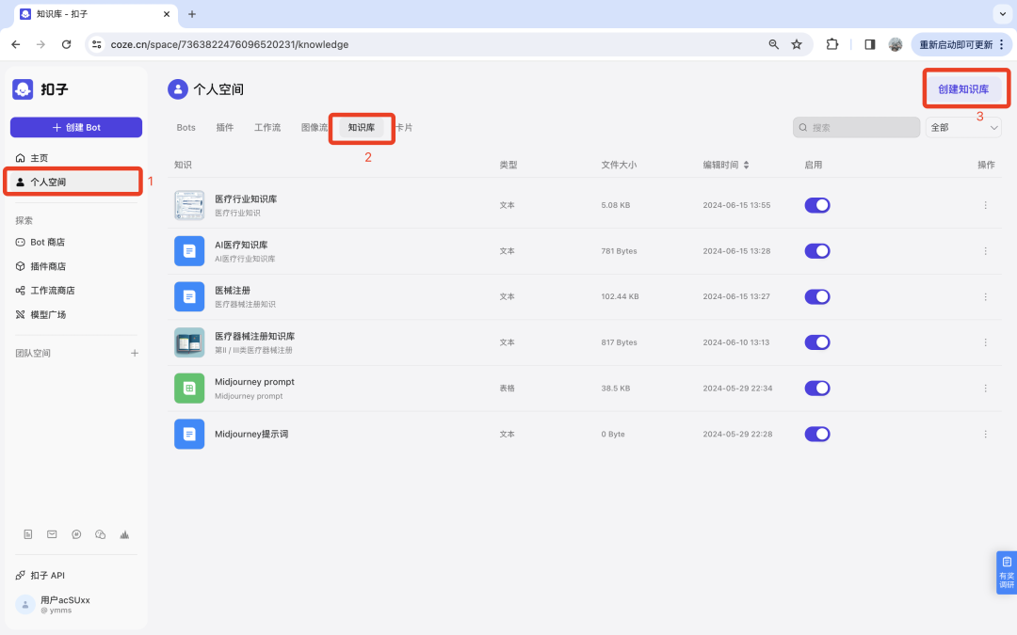Switch to the 图像流 tab
The height and width of the screenshot is (635, 1017).
coord(314,128)
